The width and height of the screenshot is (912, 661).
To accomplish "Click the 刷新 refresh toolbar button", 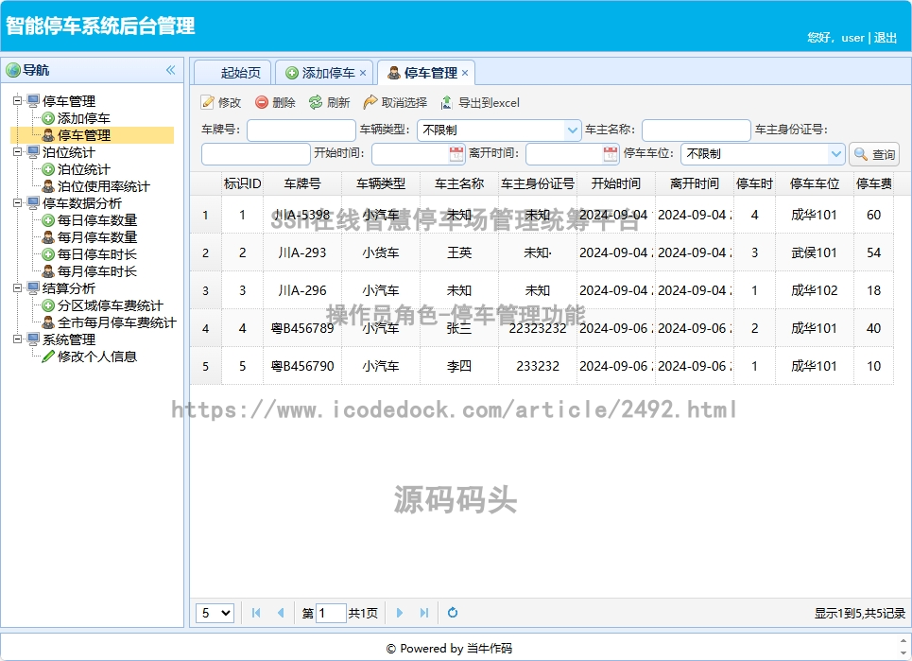I will click(x=330, y=102).
